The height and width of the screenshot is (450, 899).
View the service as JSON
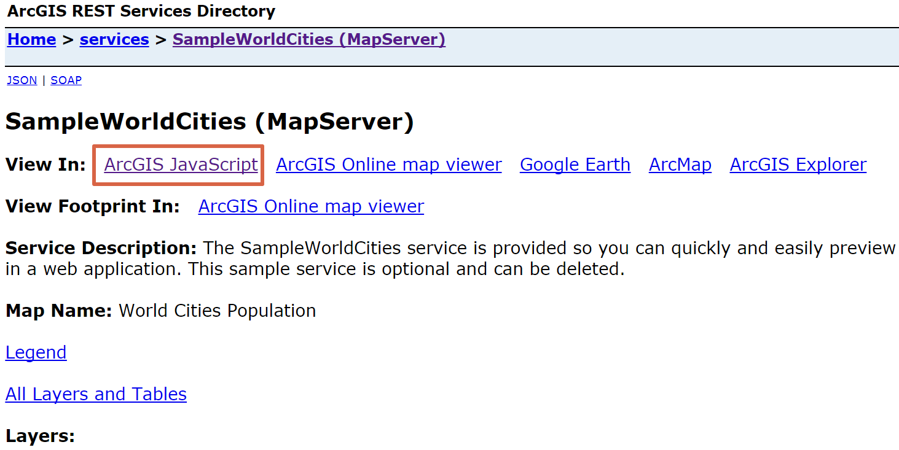pos(22,80)
